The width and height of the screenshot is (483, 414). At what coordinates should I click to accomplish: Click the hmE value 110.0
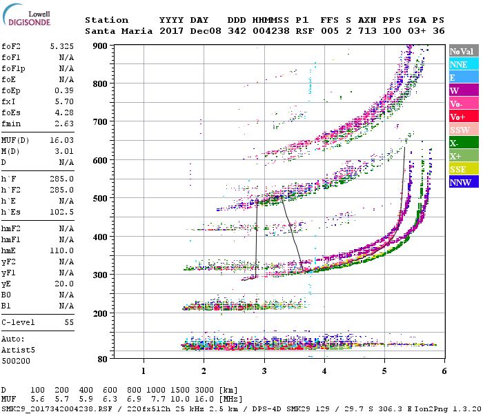(62, 250)
